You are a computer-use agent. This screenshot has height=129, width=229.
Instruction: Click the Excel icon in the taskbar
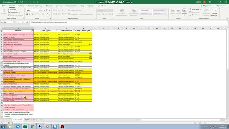coord(25,126)
